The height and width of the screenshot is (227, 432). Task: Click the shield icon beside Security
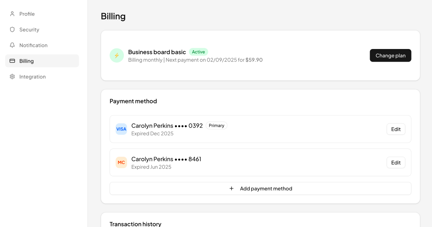[x=12, y=30]
